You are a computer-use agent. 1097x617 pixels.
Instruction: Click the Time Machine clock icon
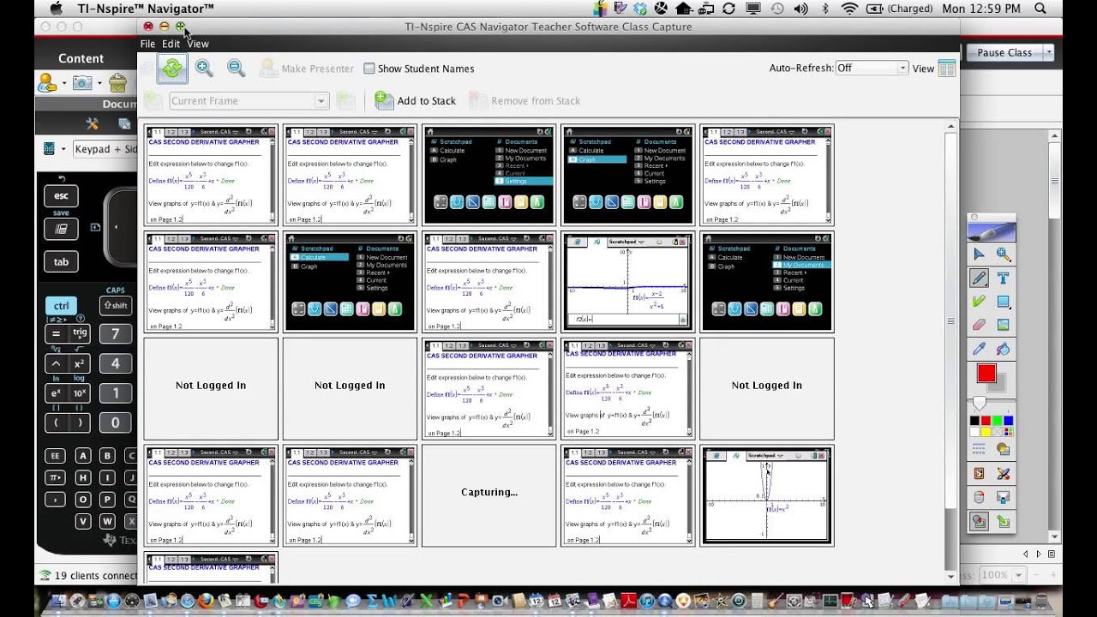776,9
